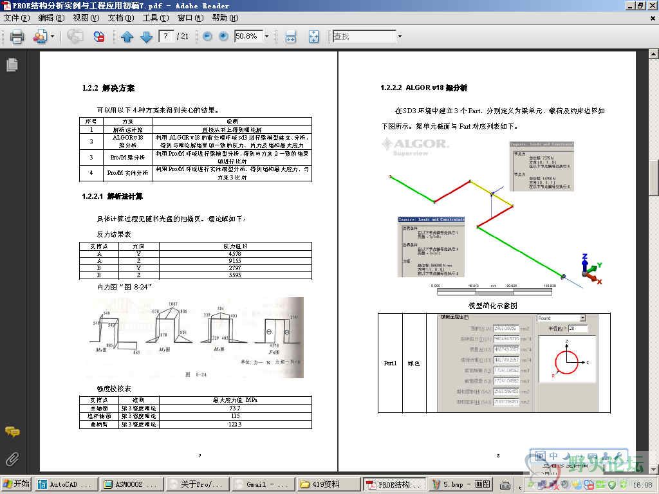Viewport: 659px width, 494px height.
Task: Go to previous page with up arrow
Action: 127,37
